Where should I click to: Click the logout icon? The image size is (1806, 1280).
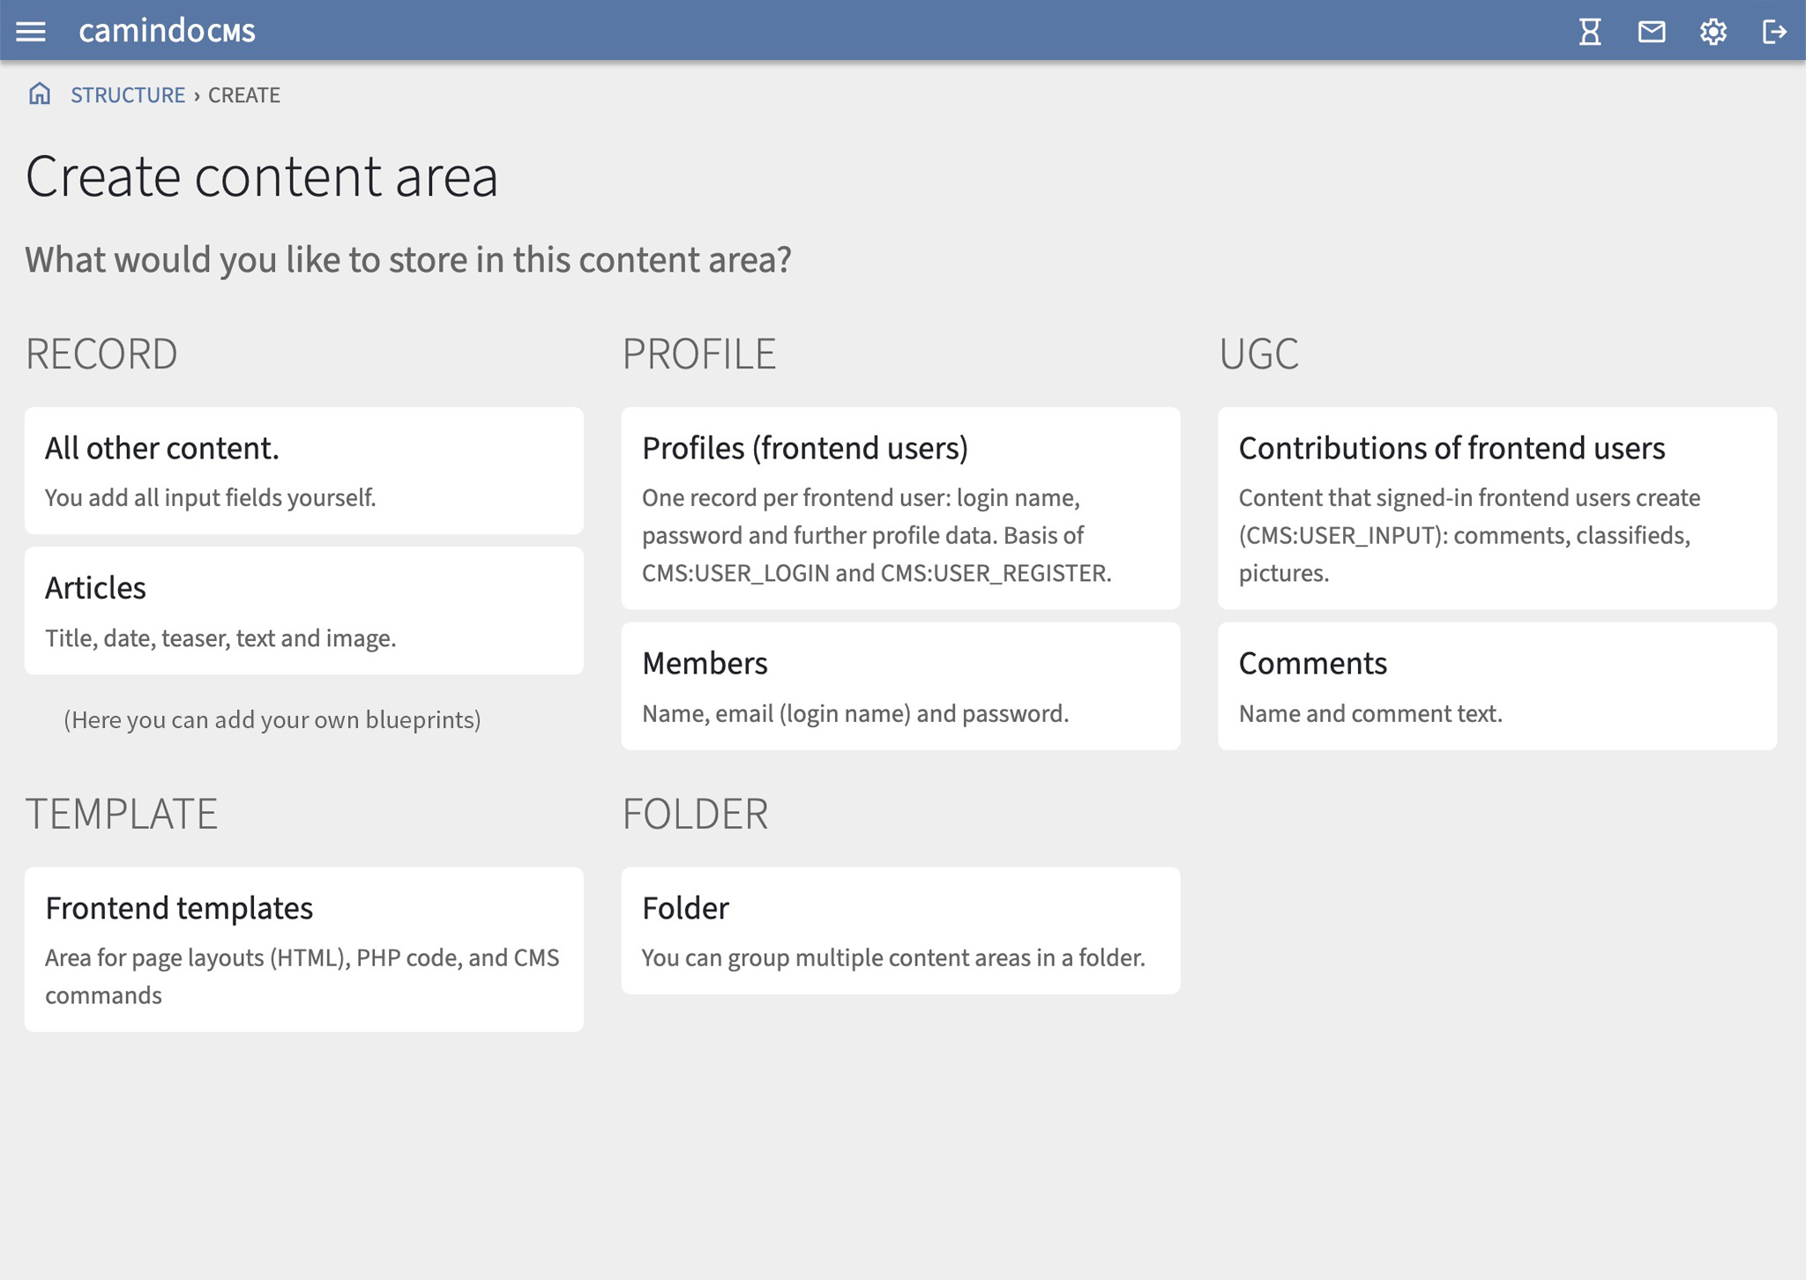tap(1774, 32)
